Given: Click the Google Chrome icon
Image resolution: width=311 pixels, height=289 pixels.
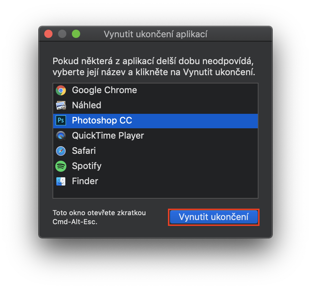Looking at the screenshot, I should tap(61, 90).
